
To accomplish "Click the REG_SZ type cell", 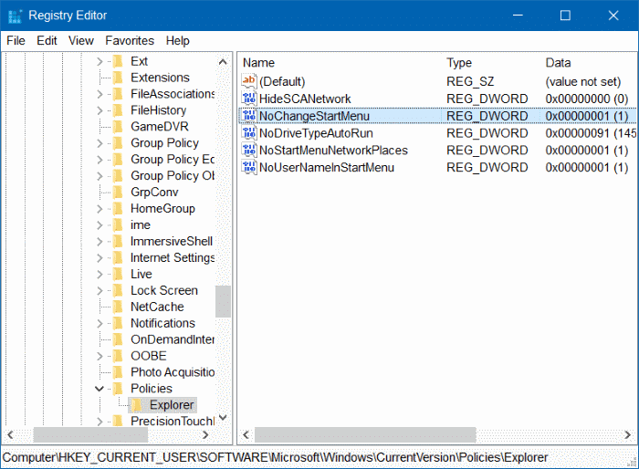I will click(470, 81).
